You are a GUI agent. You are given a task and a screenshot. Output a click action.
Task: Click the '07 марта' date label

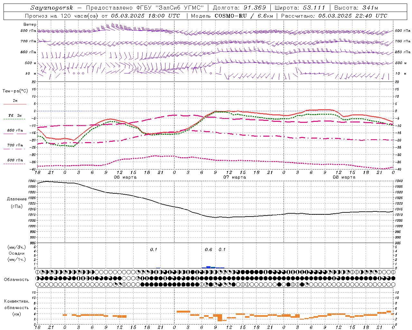[235, 177]
